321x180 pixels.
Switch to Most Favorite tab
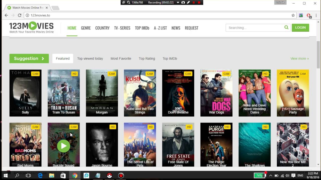121,58
